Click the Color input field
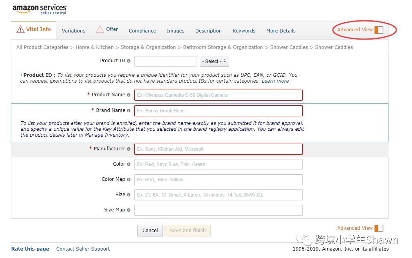The image size is (412, 258). tap(219, 164)
